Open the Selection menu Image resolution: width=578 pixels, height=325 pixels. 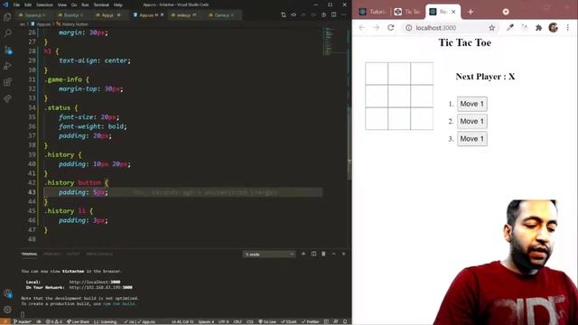coord(44,5)
